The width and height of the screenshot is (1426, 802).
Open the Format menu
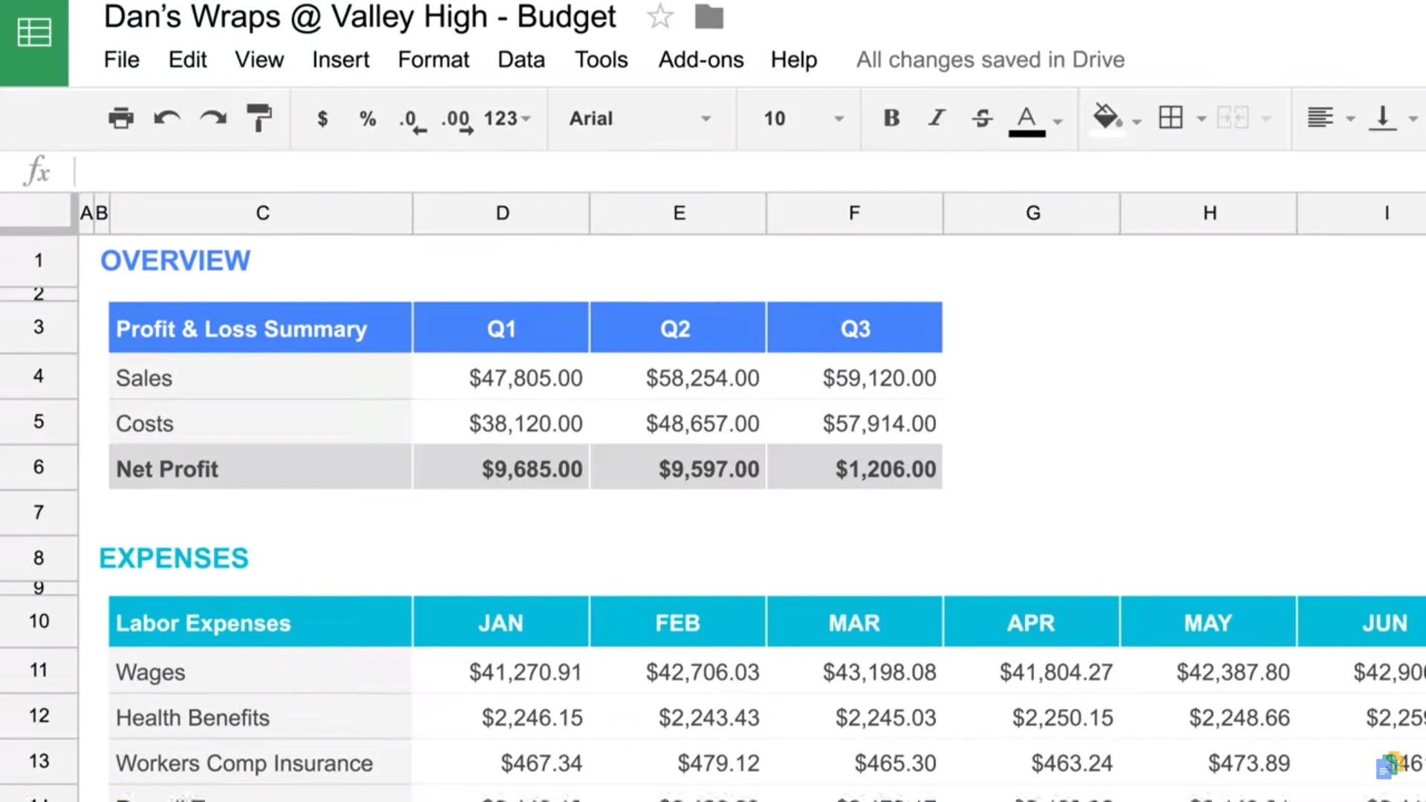coord(433,59)
